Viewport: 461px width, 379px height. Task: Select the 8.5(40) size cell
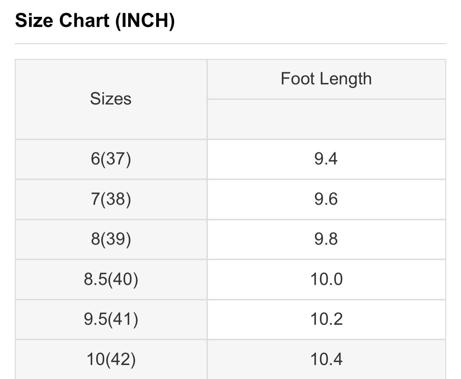[111, 279]
